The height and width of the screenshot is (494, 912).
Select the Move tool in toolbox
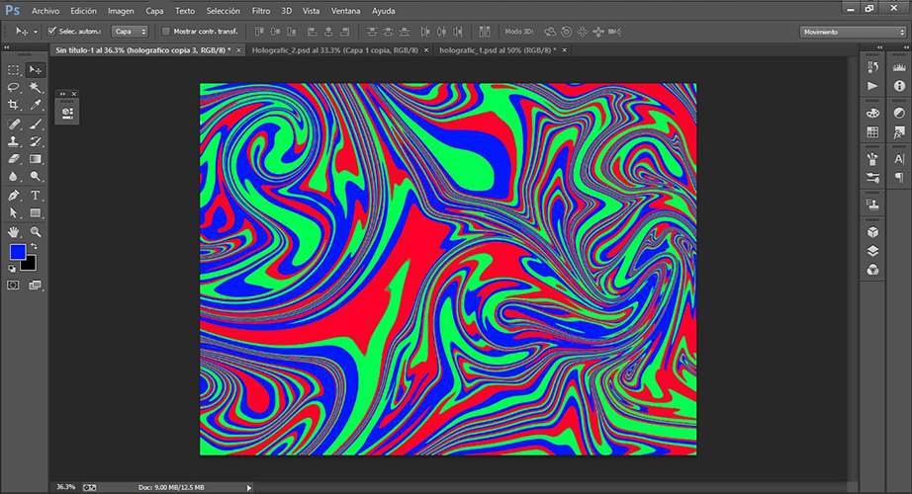click(x=36, y=70)
